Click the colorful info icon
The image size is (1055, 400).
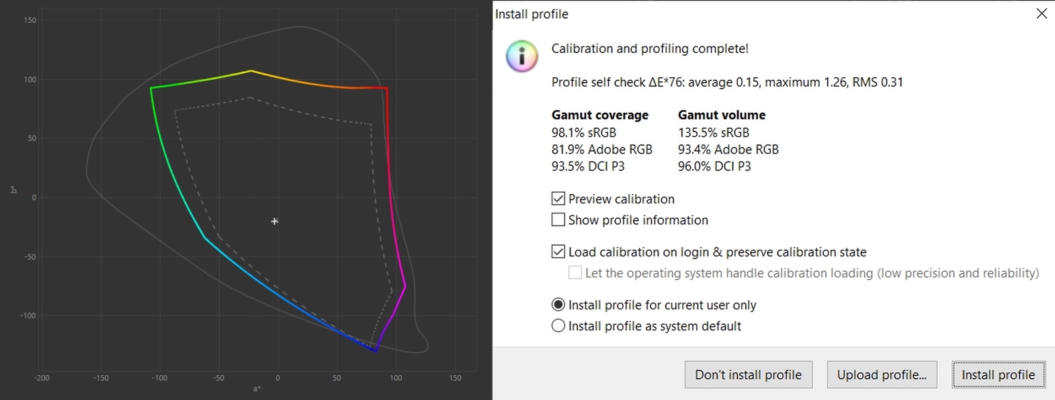pyautogui.click(x=522, y=56)
